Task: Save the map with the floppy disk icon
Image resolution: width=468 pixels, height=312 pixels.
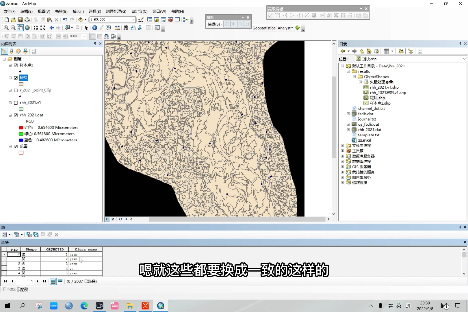Action: [x=20, y=20]
